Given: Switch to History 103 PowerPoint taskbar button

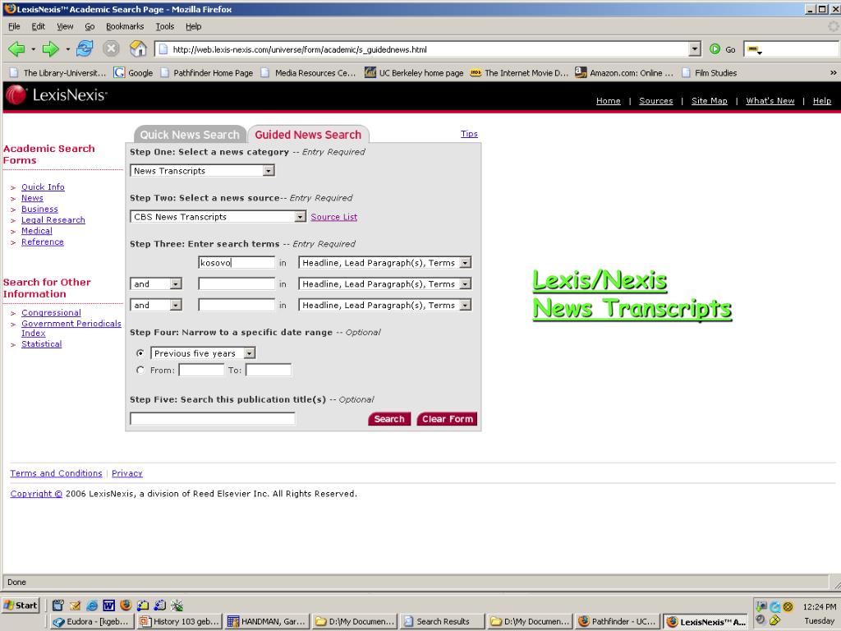Looking at the screenshot, I should [x=179, y=621].
